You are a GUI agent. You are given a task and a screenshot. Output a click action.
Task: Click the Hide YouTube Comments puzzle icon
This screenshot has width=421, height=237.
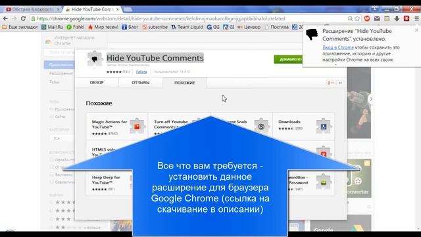click(x=95, y=59)
